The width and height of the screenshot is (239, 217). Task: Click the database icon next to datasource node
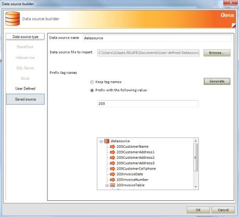click(x=107, y=141)
